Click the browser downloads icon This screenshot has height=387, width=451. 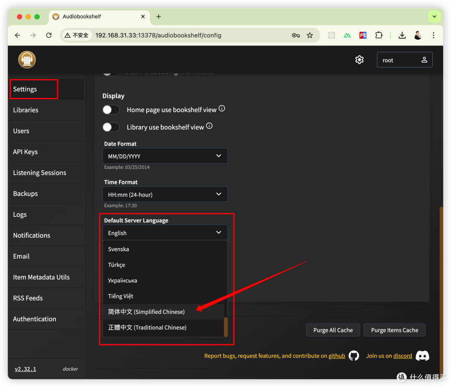tap(402, 35)
